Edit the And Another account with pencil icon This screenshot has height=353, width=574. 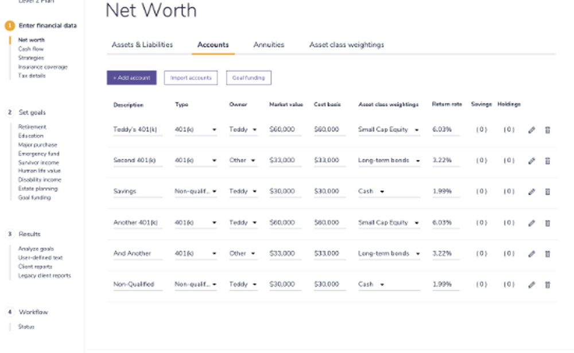tap(532, 254)
